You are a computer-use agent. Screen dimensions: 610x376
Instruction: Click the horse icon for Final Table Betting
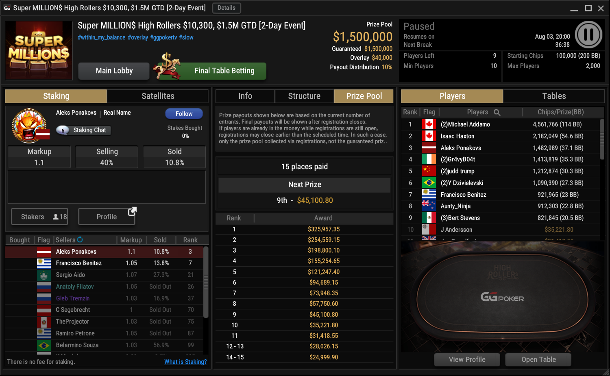coord(167,66)
